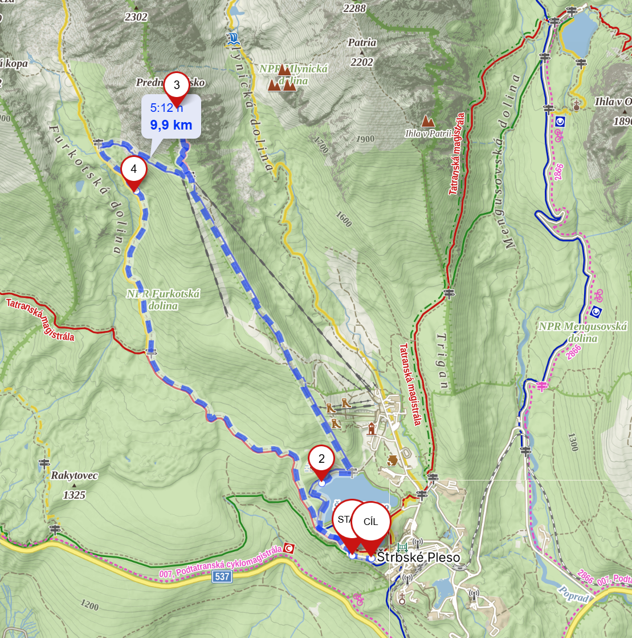Click the church icon south of Štrbské Pleso
Image resolution: width=632 pixels, height=638 pixels.
coord(402,599)
